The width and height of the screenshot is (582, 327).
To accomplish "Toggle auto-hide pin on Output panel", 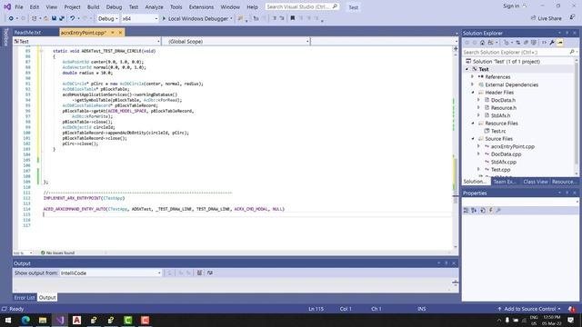I will 447,263.
